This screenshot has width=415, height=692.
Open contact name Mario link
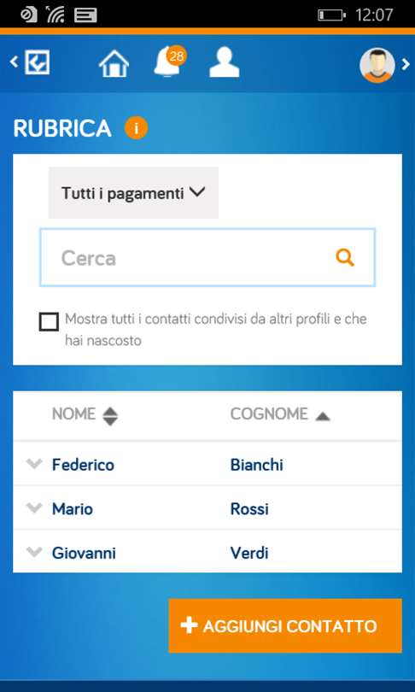pos(73,509)
